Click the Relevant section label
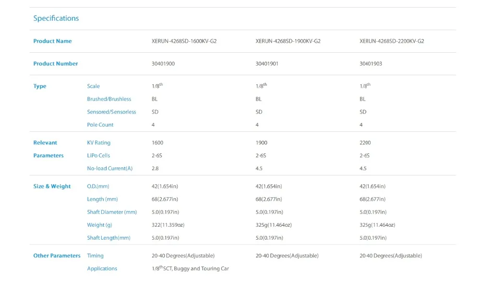Screen dimensions: 480x289 tap(45, 143)
